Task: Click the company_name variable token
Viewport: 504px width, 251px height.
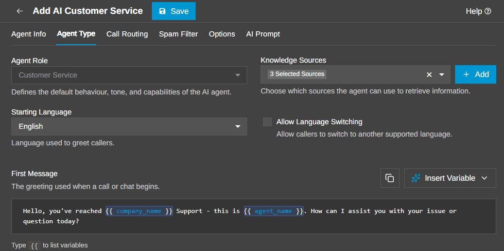Action: click(139, 211)
